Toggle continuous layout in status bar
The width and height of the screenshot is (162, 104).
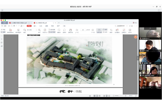click(94, 96)
